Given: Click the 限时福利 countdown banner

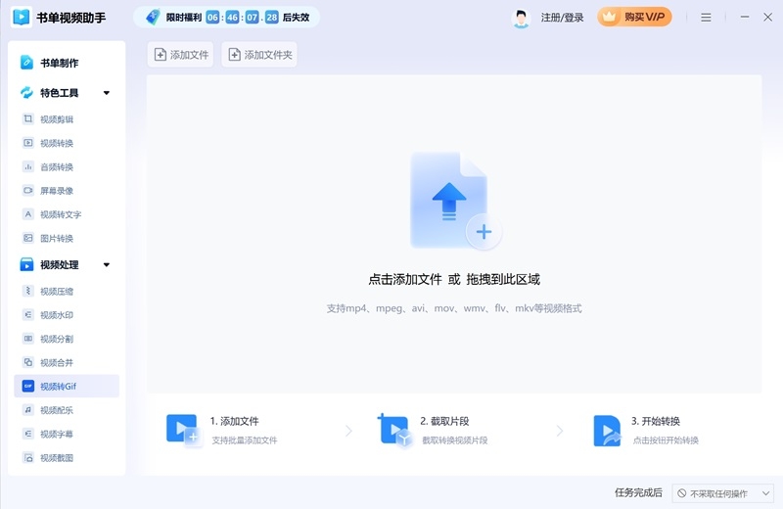Looking at the screenshot, I should pos(227,18).
